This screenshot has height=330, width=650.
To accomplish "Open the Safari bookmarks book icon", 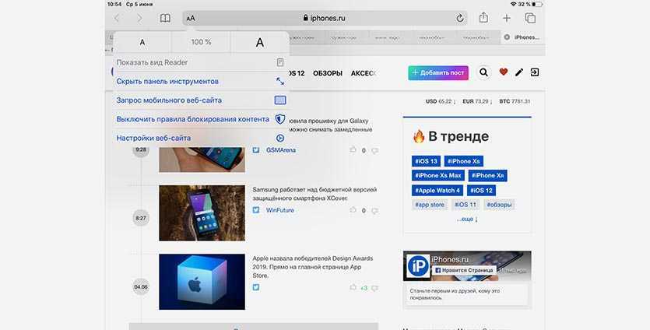I will pyautogui.click(x=165, y=18).
